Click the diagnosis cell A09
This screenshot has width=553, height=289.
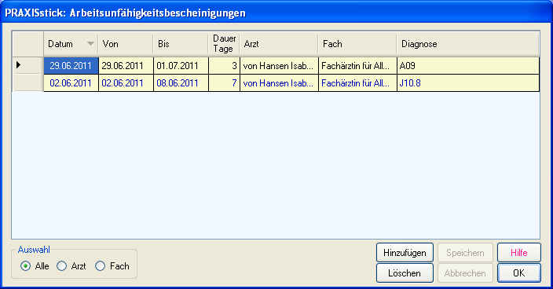(468, 65)
